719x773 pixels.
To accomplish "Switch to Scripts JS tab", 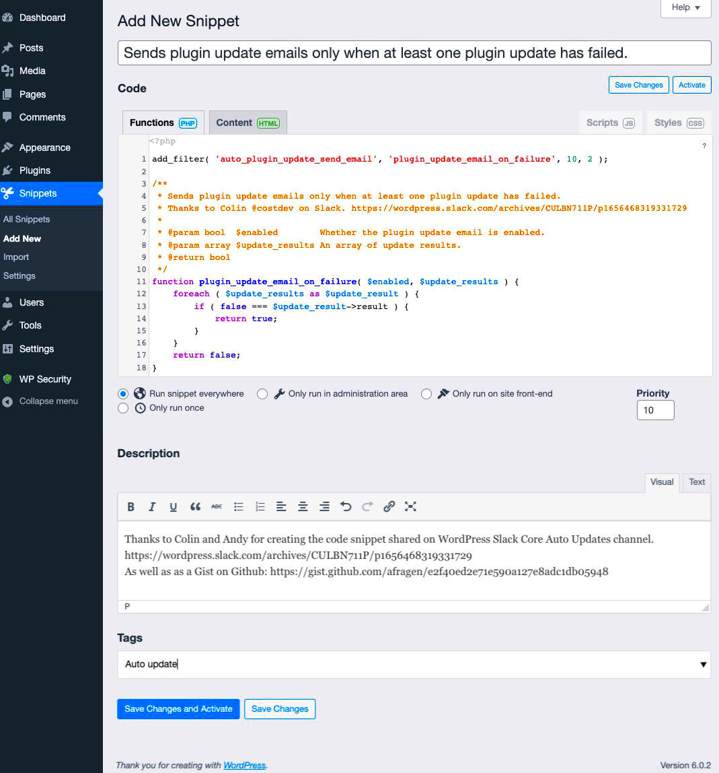I will click(611, 123).
